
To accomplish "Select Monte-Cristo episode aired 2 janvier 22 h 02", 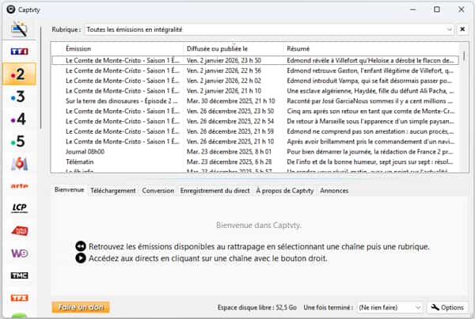I will [x=255, y=81].
